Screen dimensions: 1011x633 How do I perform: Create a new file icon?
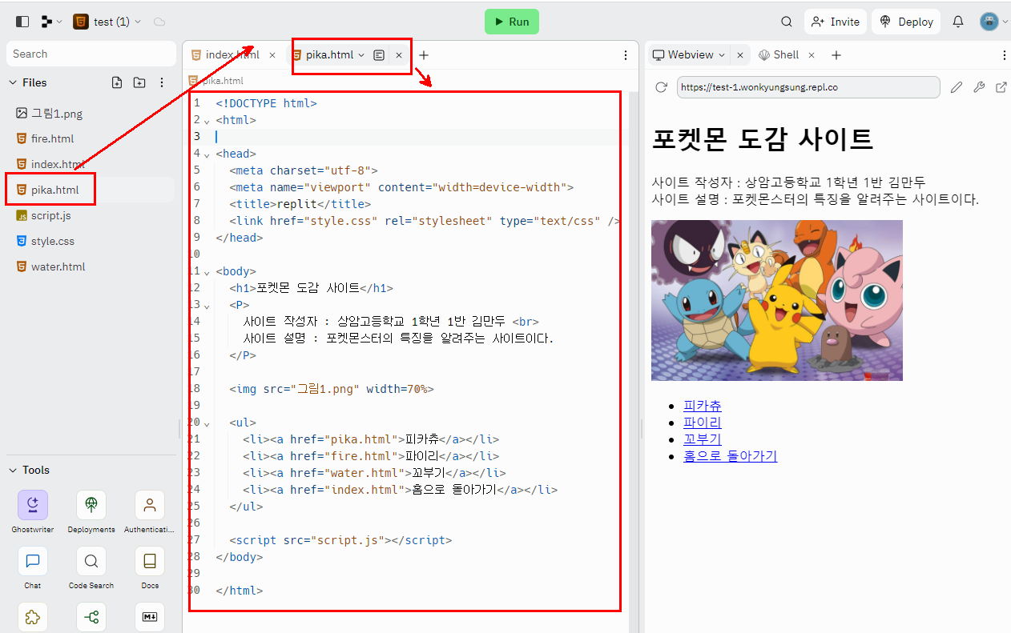(117, 82)
